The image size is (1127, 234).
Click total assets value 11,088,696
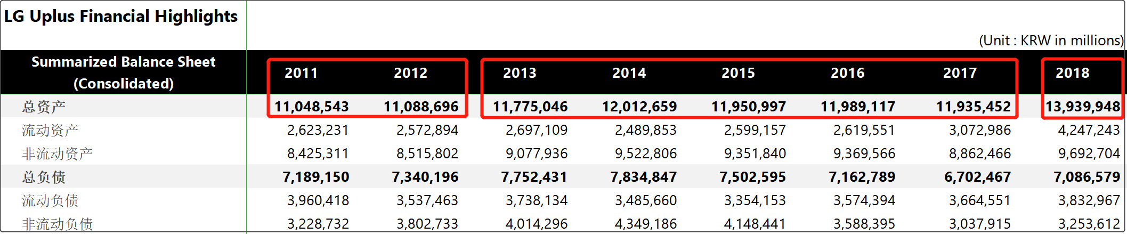tap(421, 107)
